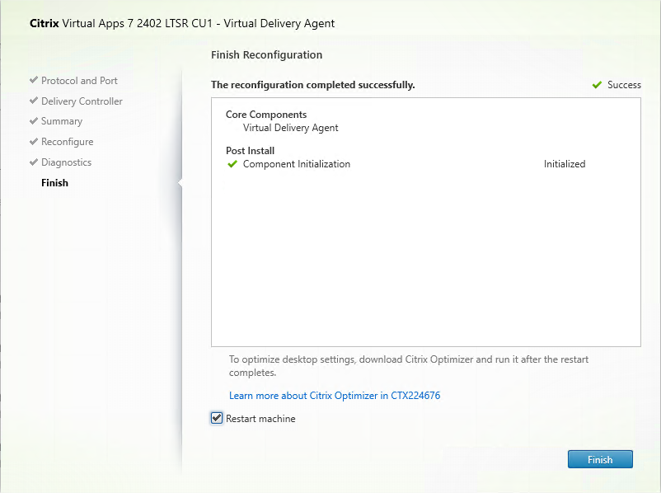The width and height of the screenshot is (661, 493).
Task: Open the Citrix Optimizer CTX224676 link
Action: coord(335,396)
